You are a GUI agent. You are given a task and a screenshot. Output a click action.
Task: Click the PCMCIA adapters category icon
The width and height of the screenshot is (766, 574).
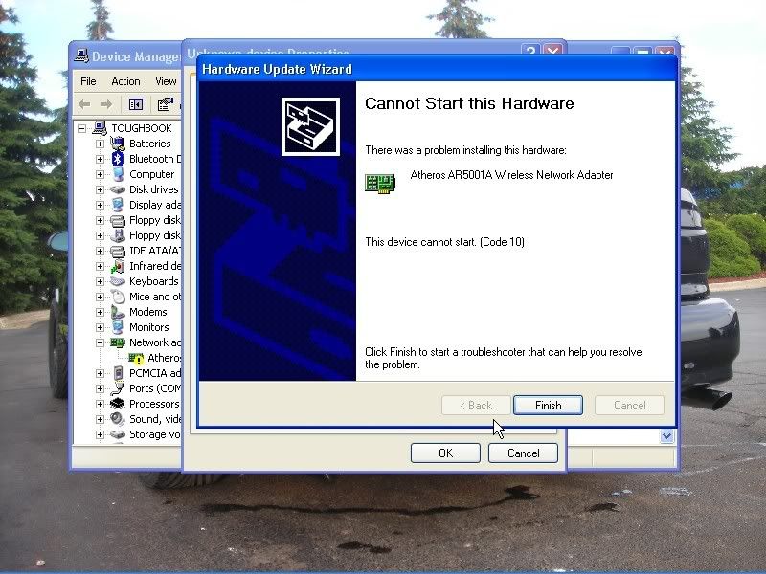pyautogui.click(x=117, y=373)
